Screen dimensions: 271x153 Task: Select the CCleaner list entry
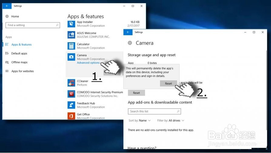pos(95,83)
